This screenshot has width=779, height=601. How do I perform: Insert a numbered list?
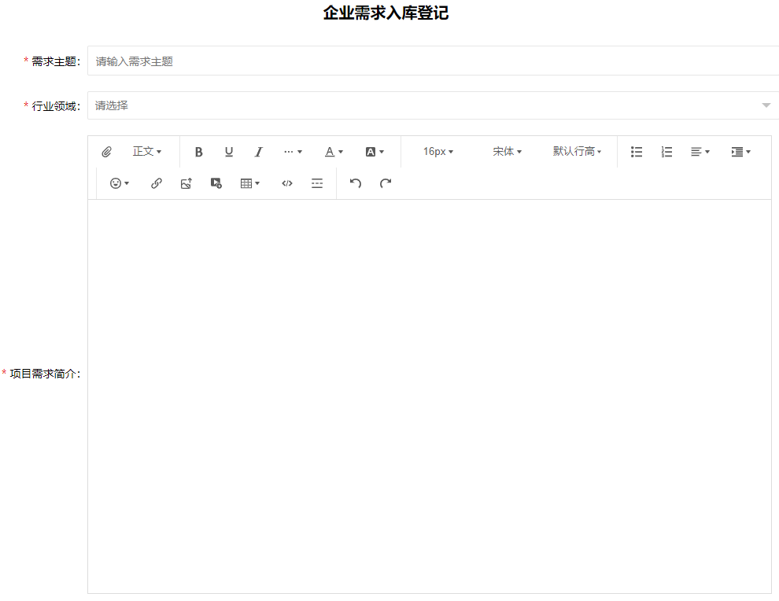coord(666,152)
